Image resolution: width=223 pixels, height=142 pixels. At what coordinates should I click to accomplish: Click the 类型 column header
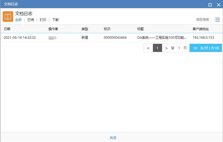pyautogui.click(x=85, y=29)
